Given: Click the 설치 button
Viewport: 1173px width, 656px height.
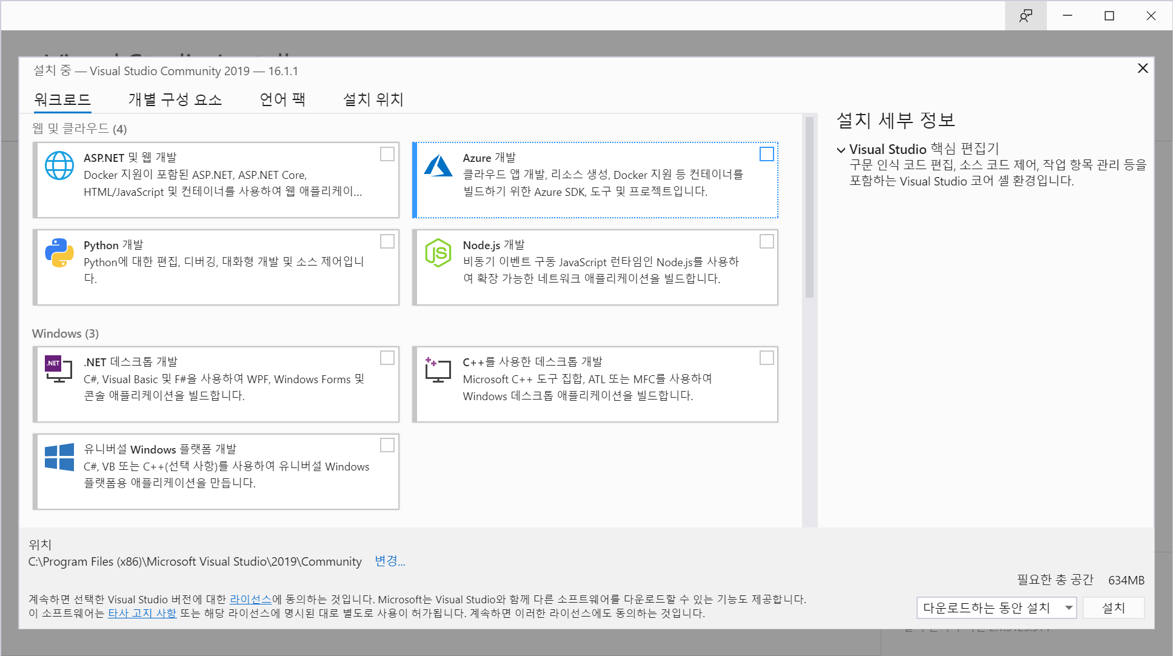Looking at the screenshot, I should (x=1114, y=607).
